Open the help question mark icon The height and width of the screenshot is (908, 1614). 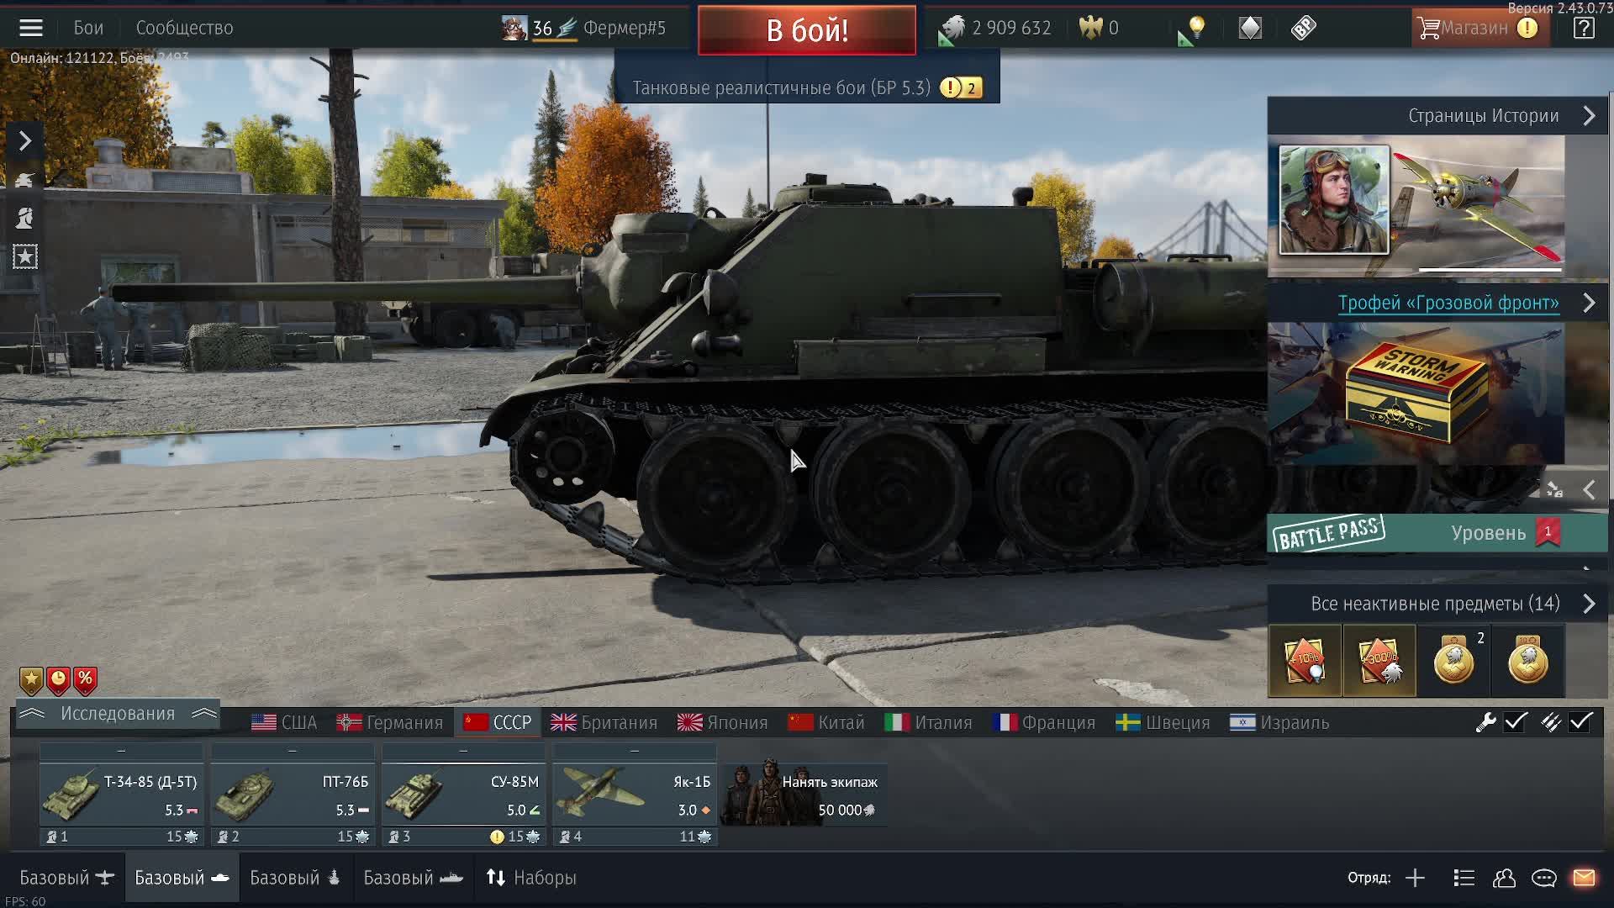(x=1584, y=28)
